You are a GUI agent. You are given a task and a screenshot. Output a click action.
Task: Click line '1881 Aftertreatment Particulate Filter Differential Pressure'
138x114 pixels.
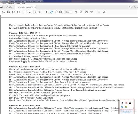66,88
